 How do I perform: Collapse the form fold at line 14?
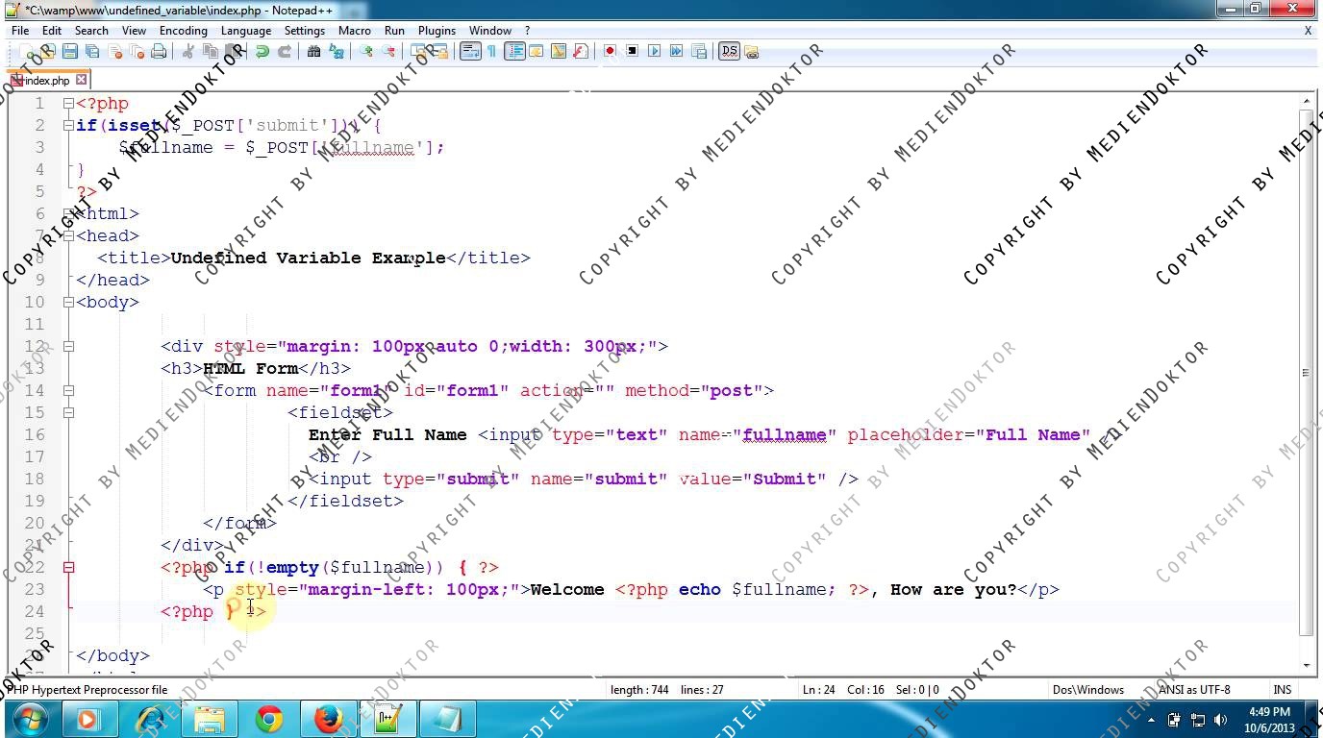(x=68, y=391)
